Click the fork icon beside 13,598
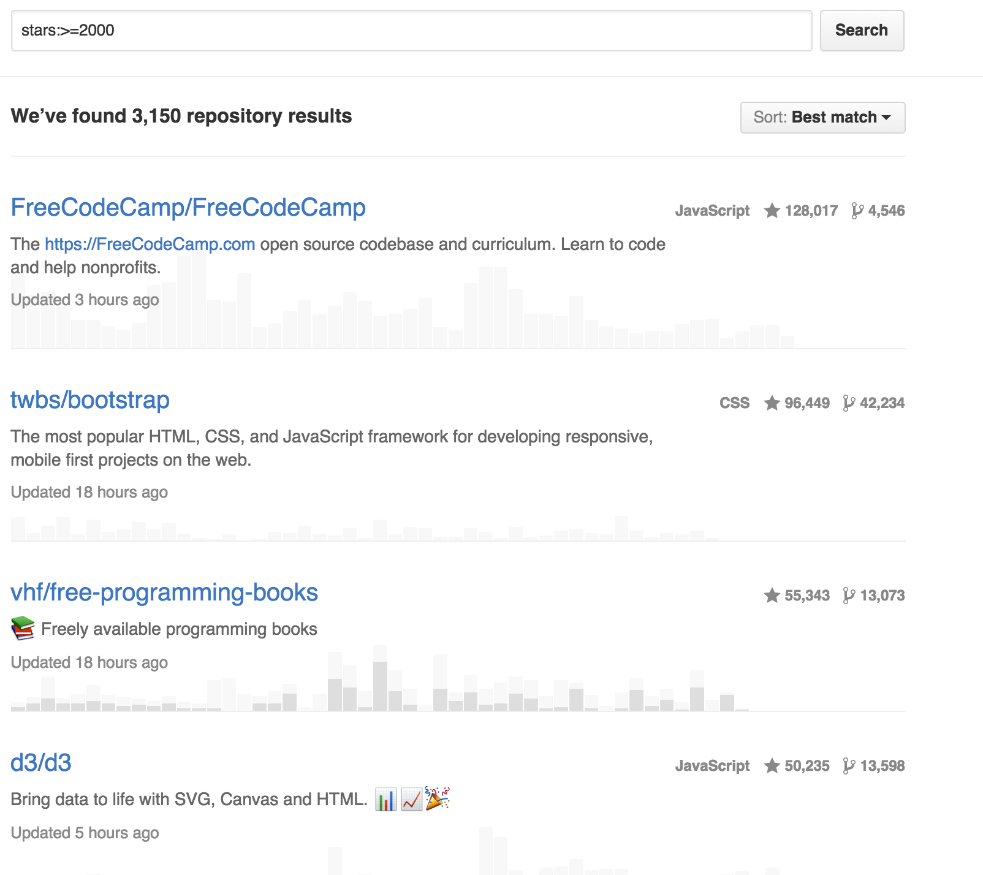 pyautogui.click(x=849, y=766)
